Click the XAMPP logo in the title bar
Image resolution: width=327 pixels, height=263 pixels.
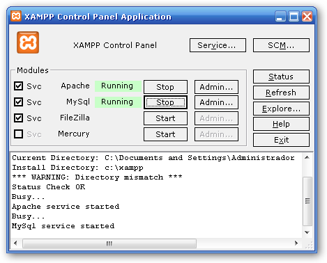pos(16,16)
